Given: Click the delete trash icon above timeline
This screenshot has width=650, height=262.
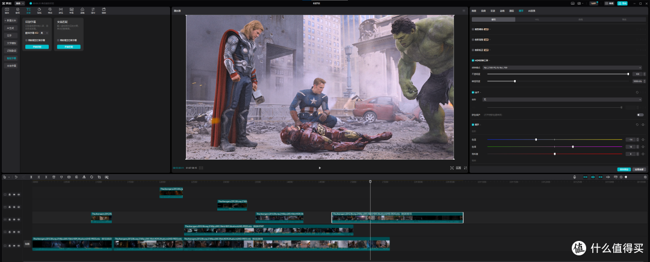Looking at the screenshot, I should [x=54, y=177].
